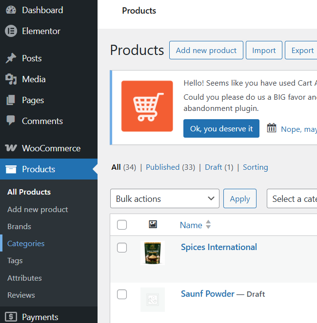Click the image column header icon
The height and width of the screenshot is (323, 317).
[153, 224]
